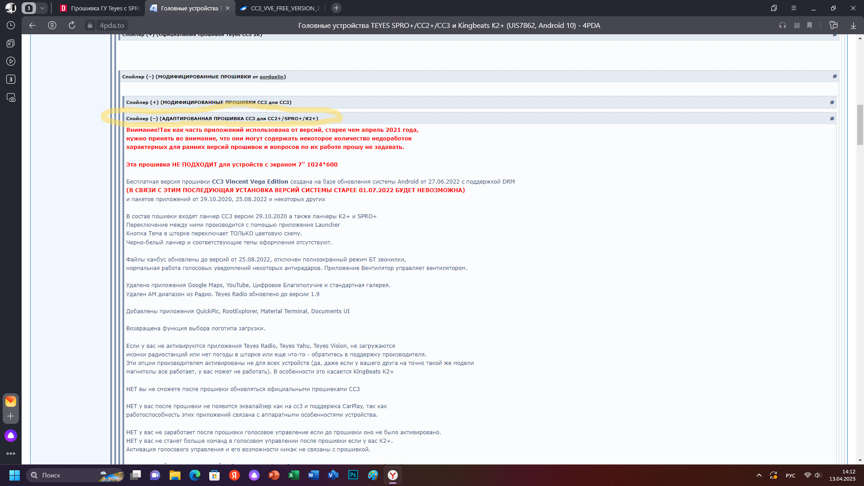Image resolution: width=864 pixels, height=486 pixels.
Task: Open the purple Alice icon on the taskbar
Action: click(254, 475)
